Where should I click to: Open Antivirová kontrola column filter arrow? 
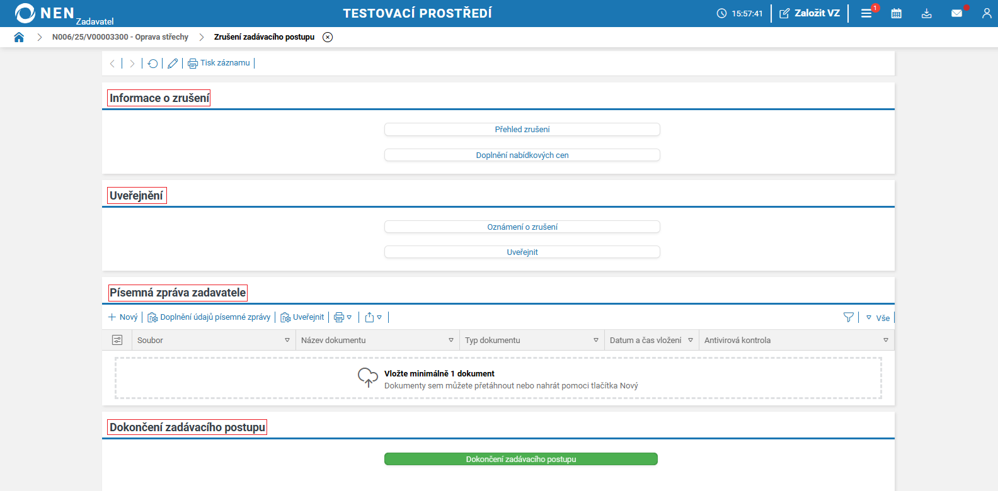click(x=886, y=340)
